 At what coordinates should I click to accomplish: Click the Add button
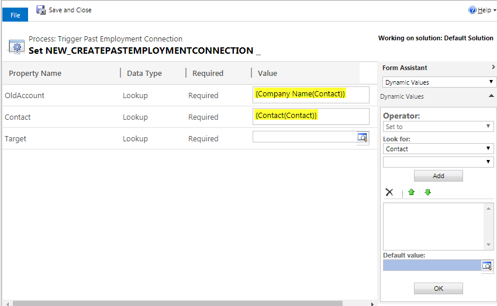[x=439, y=176]
